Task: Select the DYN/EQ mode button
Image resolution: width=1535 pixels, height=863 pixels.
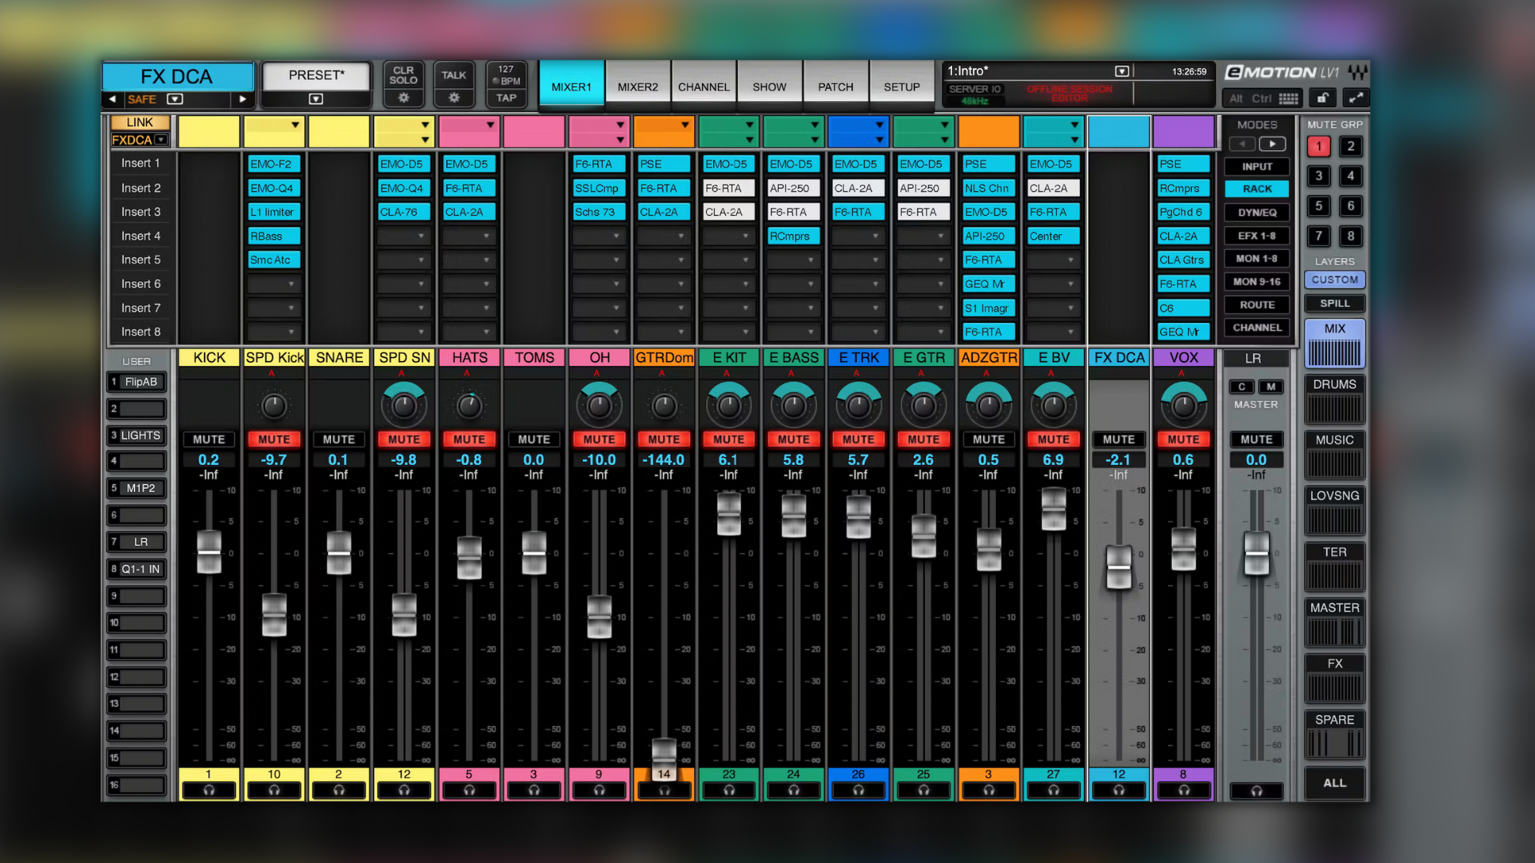Action: tap(1257, 213)
